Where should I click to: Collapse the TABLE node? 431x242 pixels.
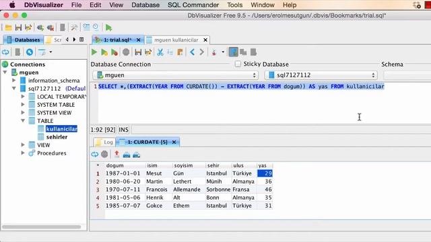[x=23, y=121]
